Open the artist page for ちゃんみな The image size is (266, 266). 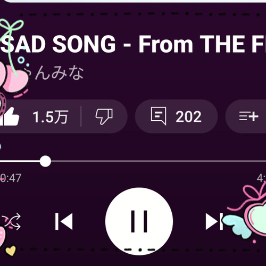point(54,73)
